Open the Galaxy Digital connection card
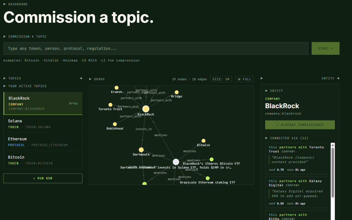The width and height of the screenshot is (352, 220). (x=297, y=192)
